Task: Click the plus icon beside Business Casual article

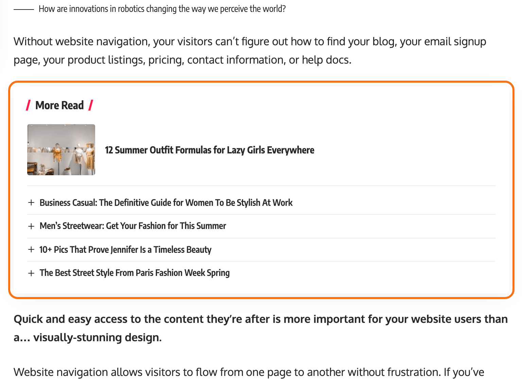Action: point(31,203)
